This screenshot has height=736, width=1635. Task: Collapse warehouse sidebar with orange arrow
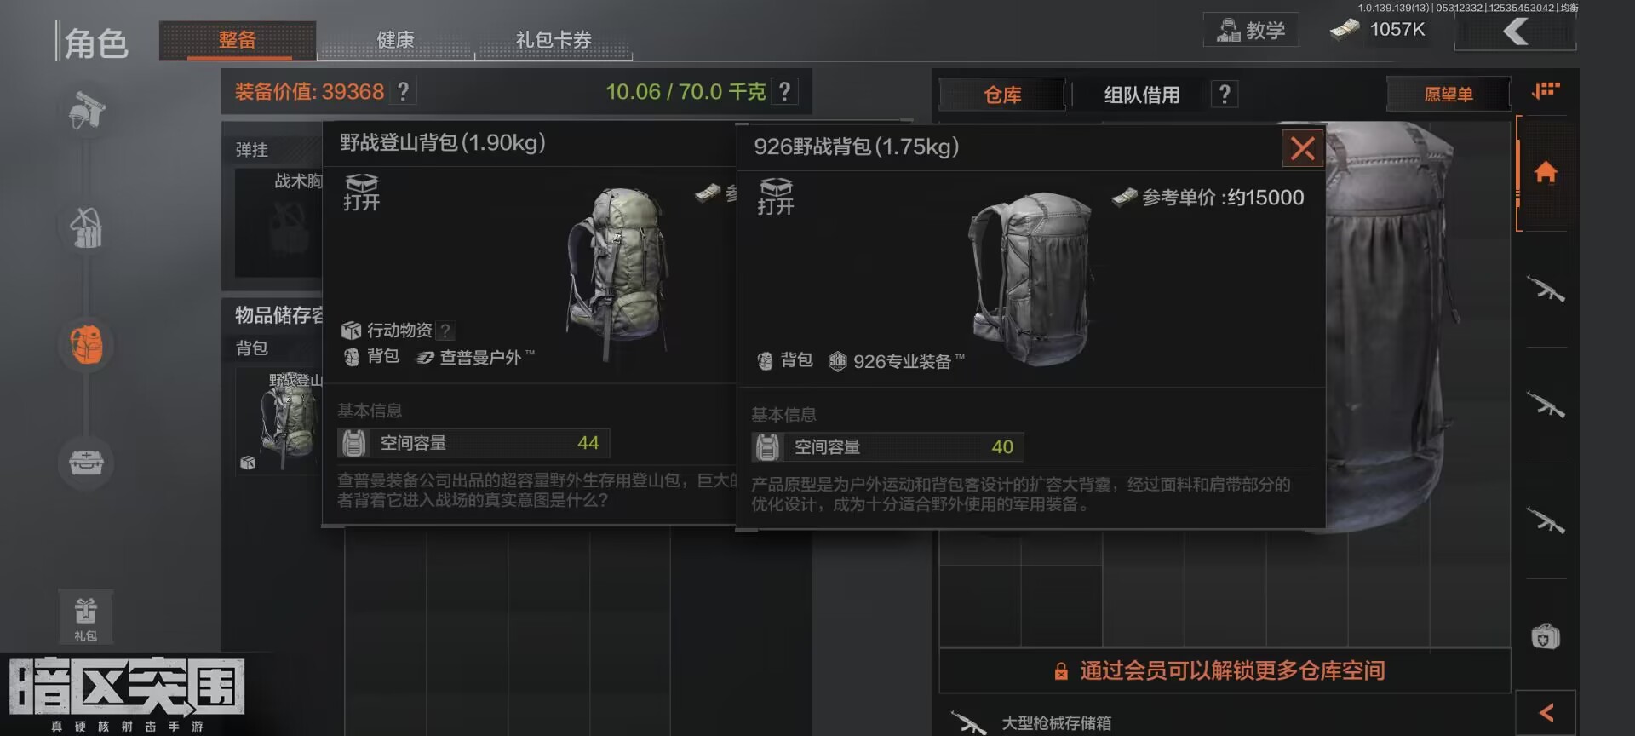1546,712
